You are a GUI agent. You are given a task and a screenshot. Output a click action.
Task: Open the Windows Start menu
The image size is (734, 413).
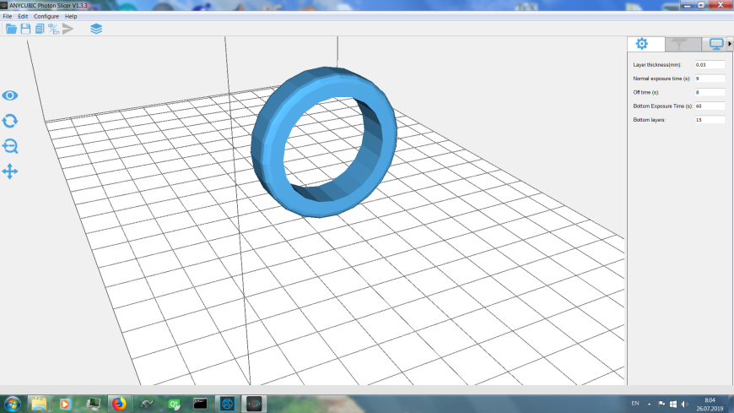point(12,404)
